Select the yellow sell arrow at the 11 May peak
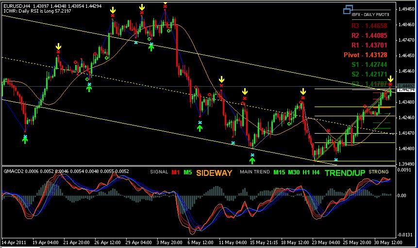 click(x=221, y=79)
